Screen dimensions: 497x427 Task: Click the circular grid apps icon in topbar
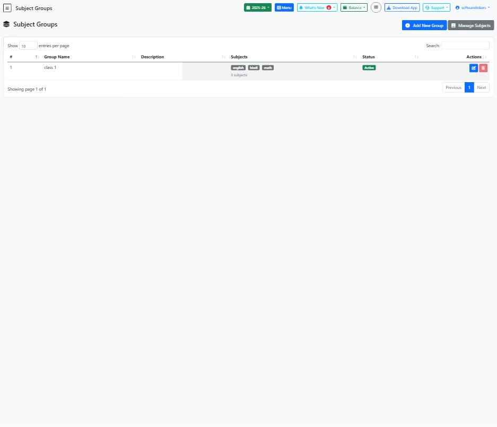tap(376, 7)
